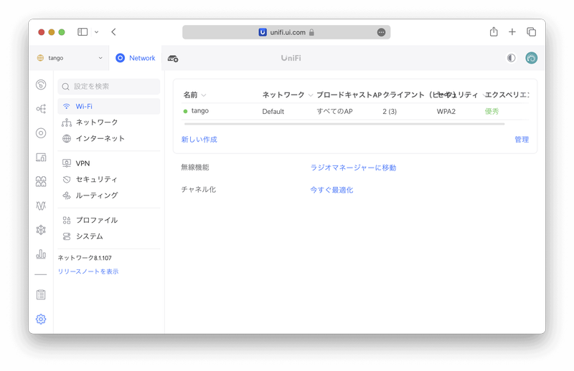Click the Client Devices icon in rail
The image size is (574, 371).
[41, 158]
